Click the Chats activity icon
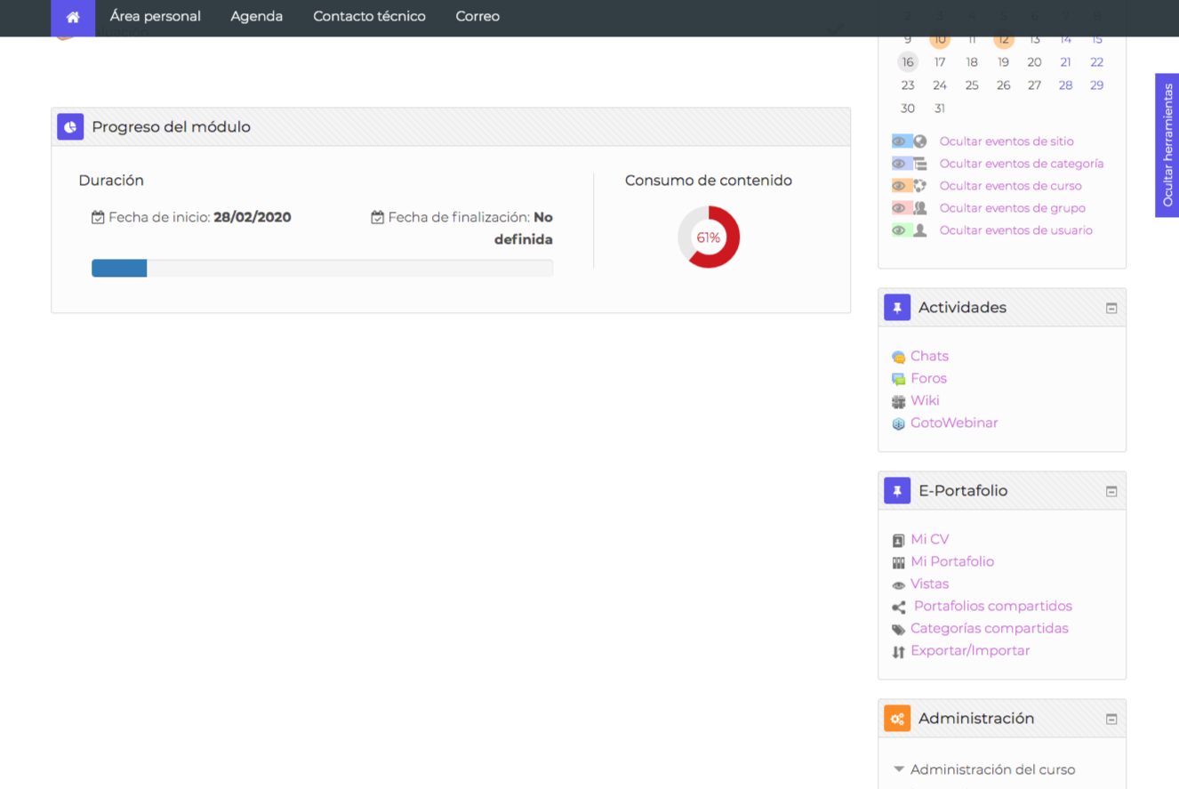The image size is (1179, 789). [x=898, y=357]
